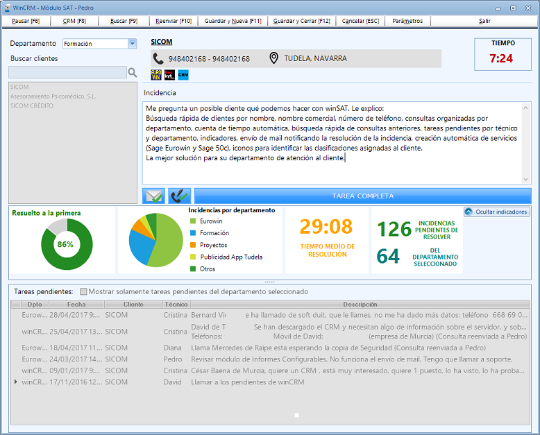Viewport: 540px width, 435px height.
Task: Click the 126 pending incidents count
Action: (394, 229)
